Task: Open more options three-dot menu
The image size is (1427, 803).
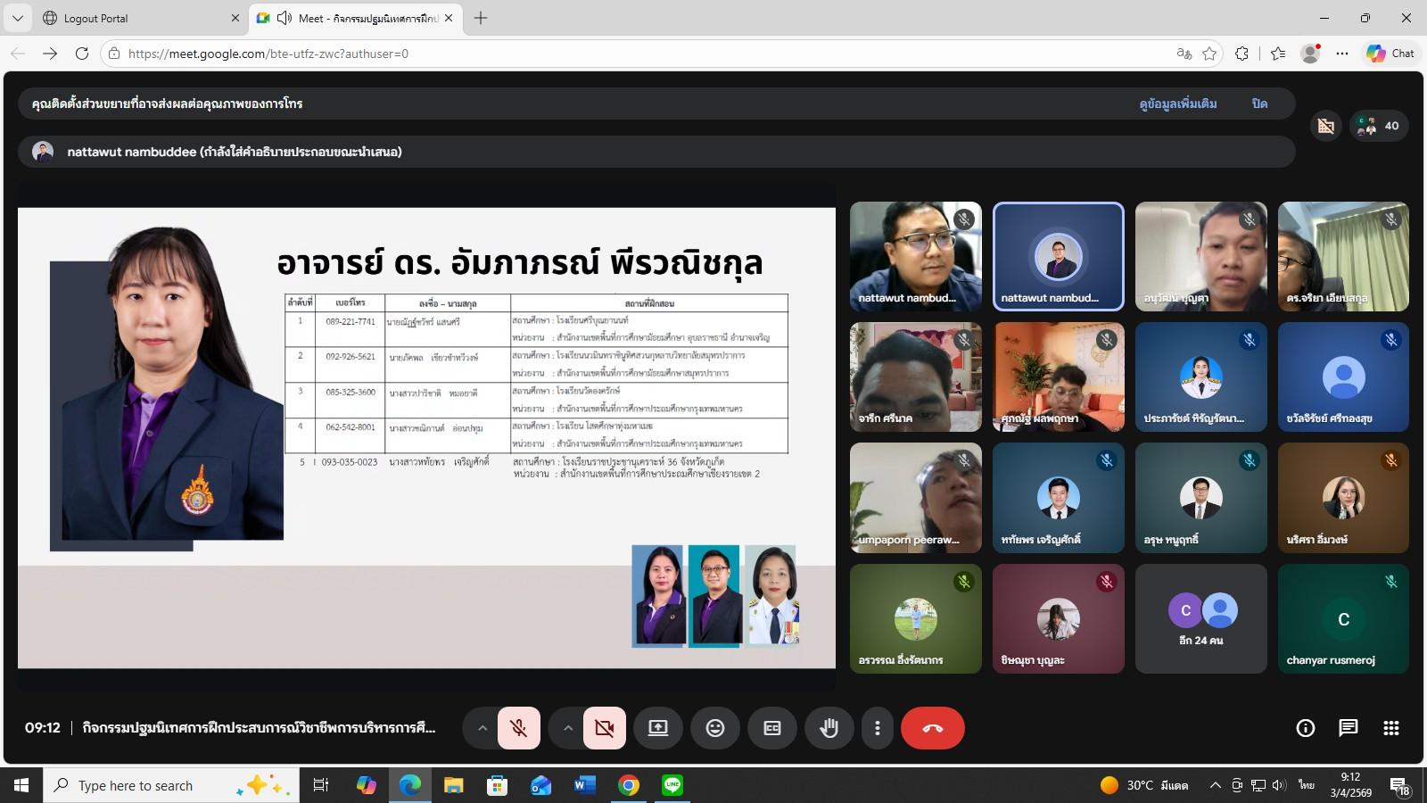Action: pos(878,728)
